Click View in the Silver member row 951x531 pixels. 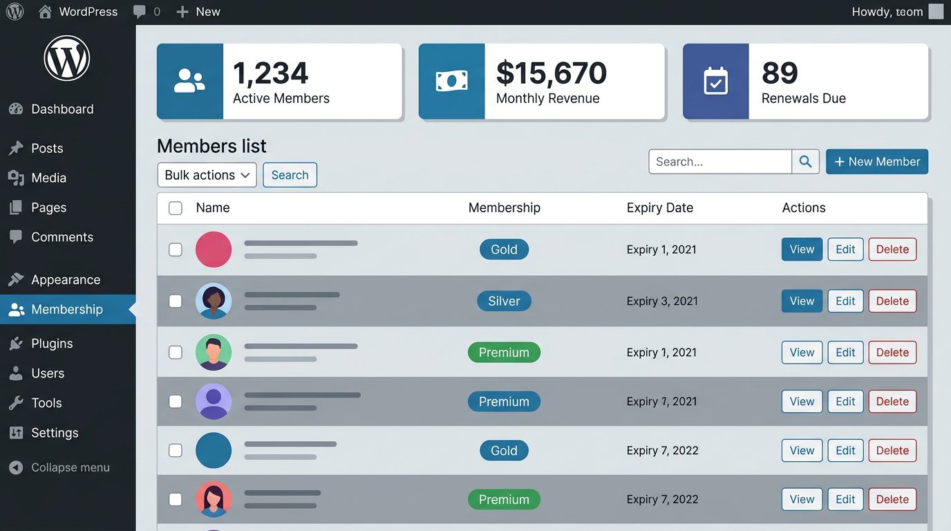[x=802, y=301]
